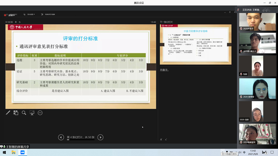
Task: Open File Explorer from the taskbar
Action: click(13, 152)
